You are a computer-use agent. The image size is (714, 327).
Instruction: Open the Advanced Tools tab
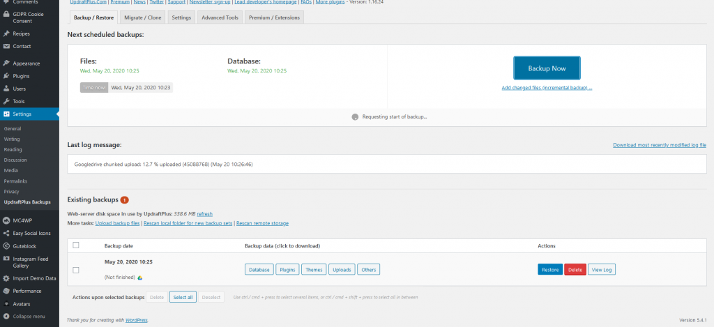[220, 17]
